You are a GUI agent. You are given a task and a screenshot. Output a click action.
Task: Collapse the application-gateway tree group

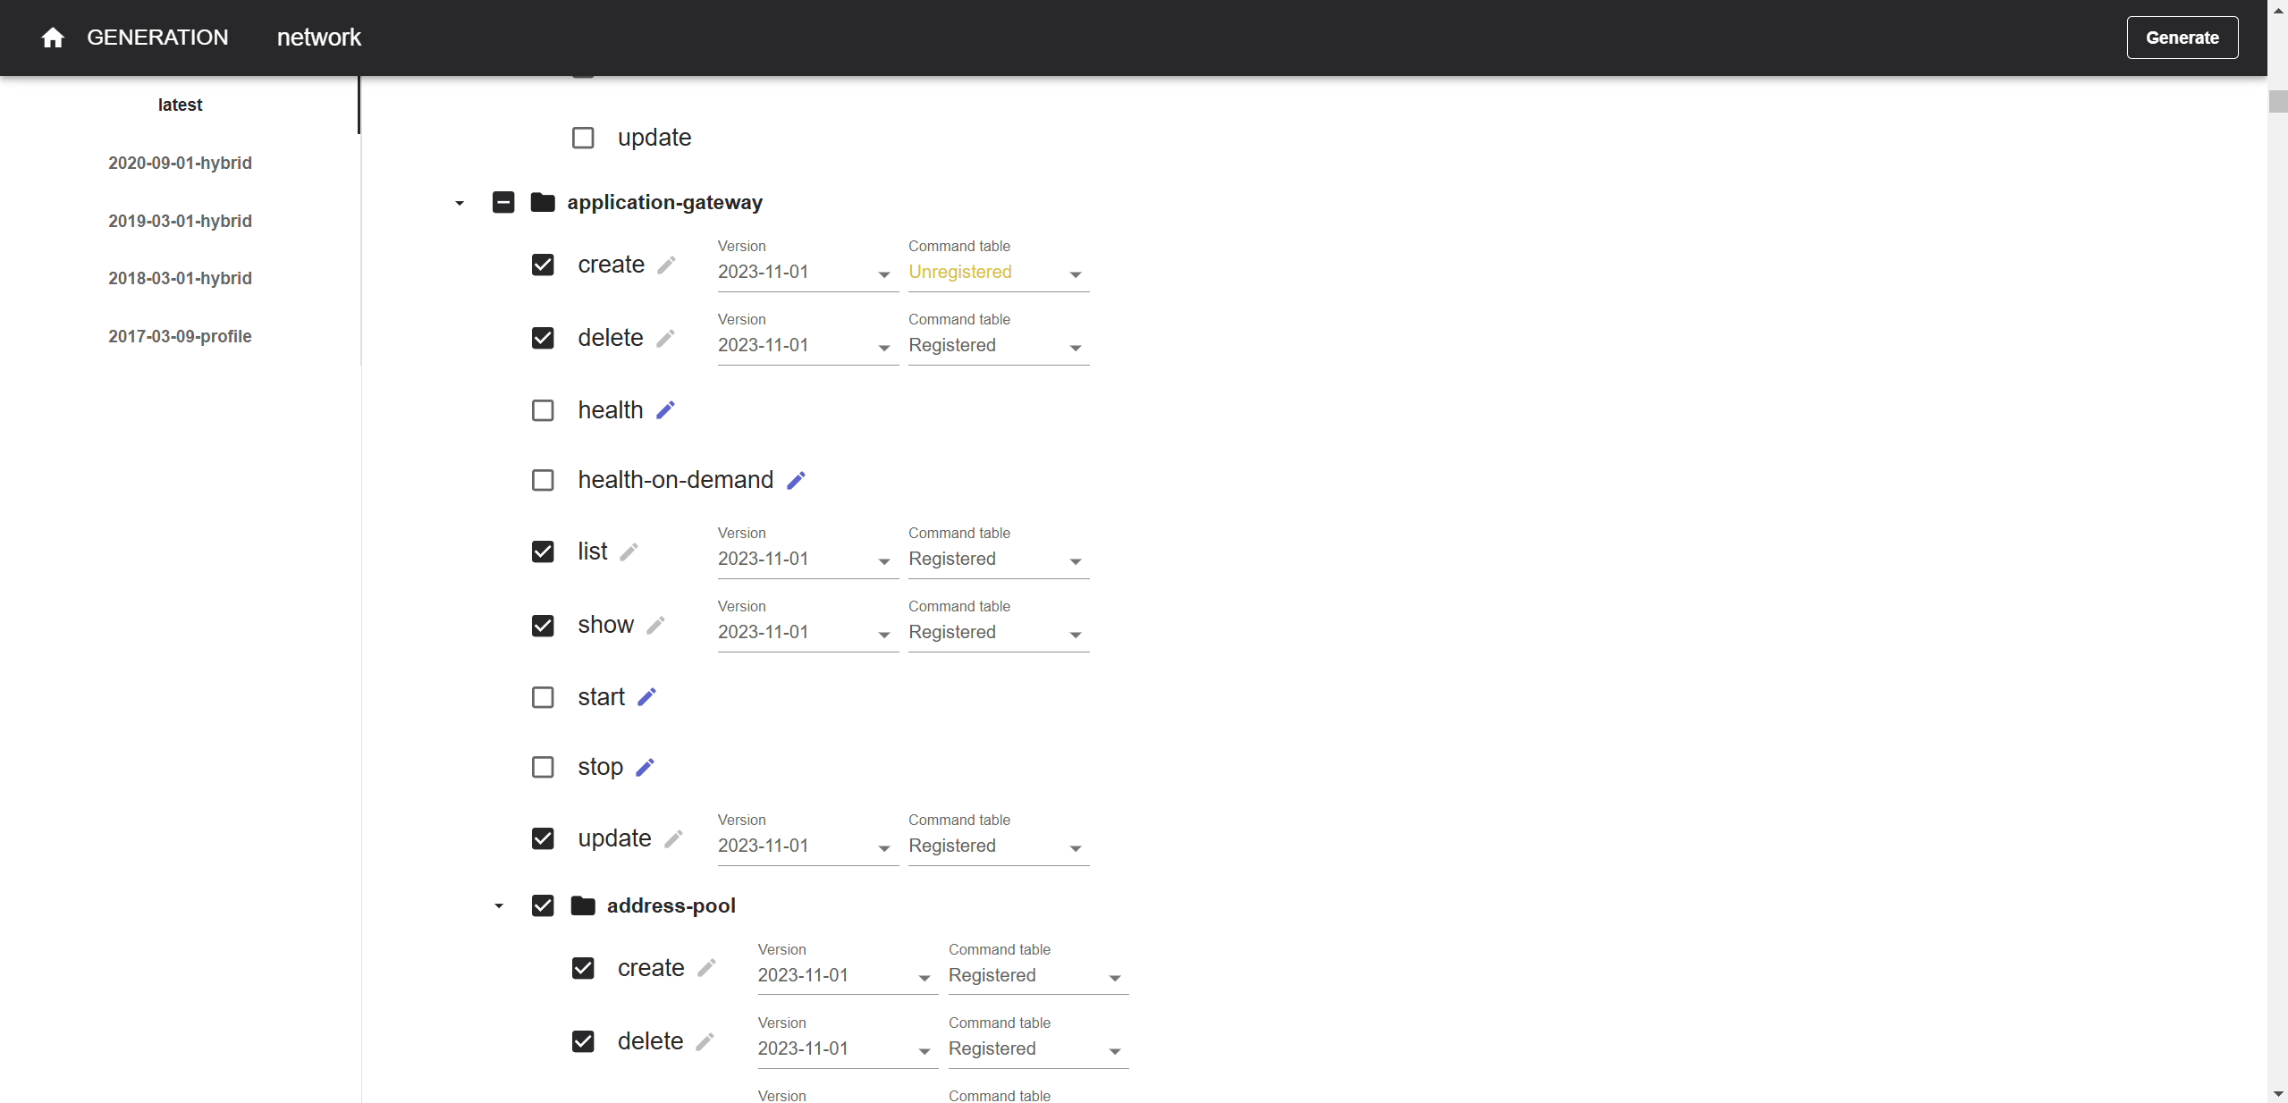460,204
